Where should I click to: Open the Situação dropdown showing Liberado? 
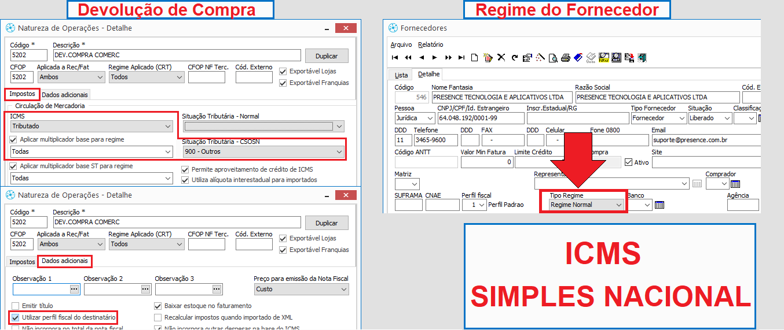[709, 118]
